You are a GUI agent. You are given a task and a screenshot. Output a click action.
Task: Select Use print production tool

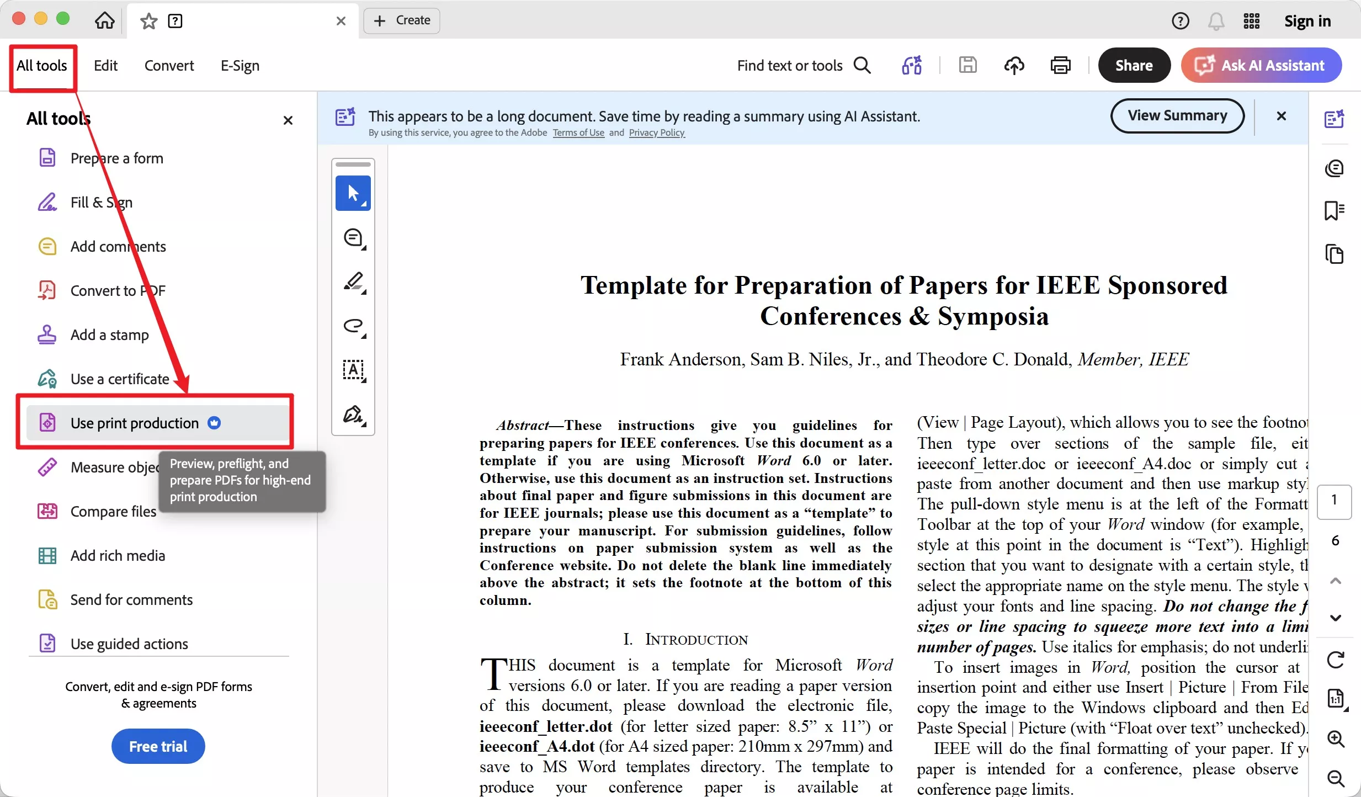click(x=158, y=423)
